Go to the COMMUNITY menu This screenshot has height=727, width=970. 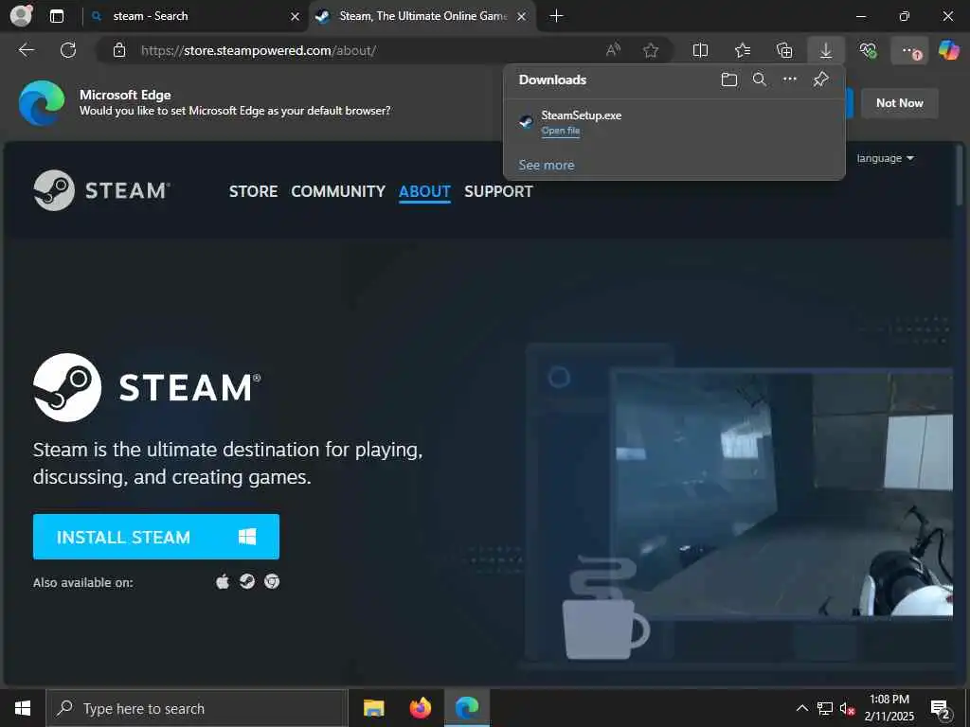click(x=338, y=191)
